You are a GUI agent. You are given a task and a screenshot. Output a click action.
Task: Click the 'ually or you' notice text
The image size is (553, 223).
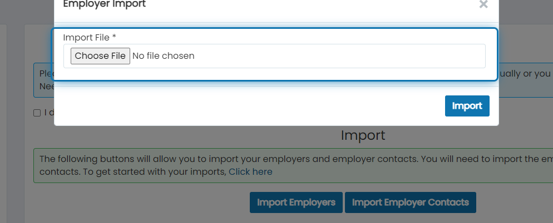tap(525, 74)
